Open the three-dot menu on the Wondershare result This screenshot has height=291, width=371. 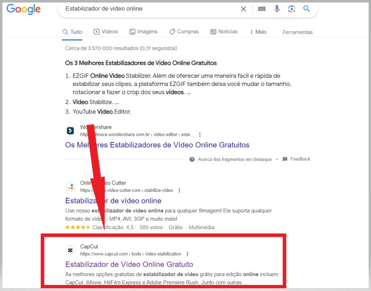point(200,134)
